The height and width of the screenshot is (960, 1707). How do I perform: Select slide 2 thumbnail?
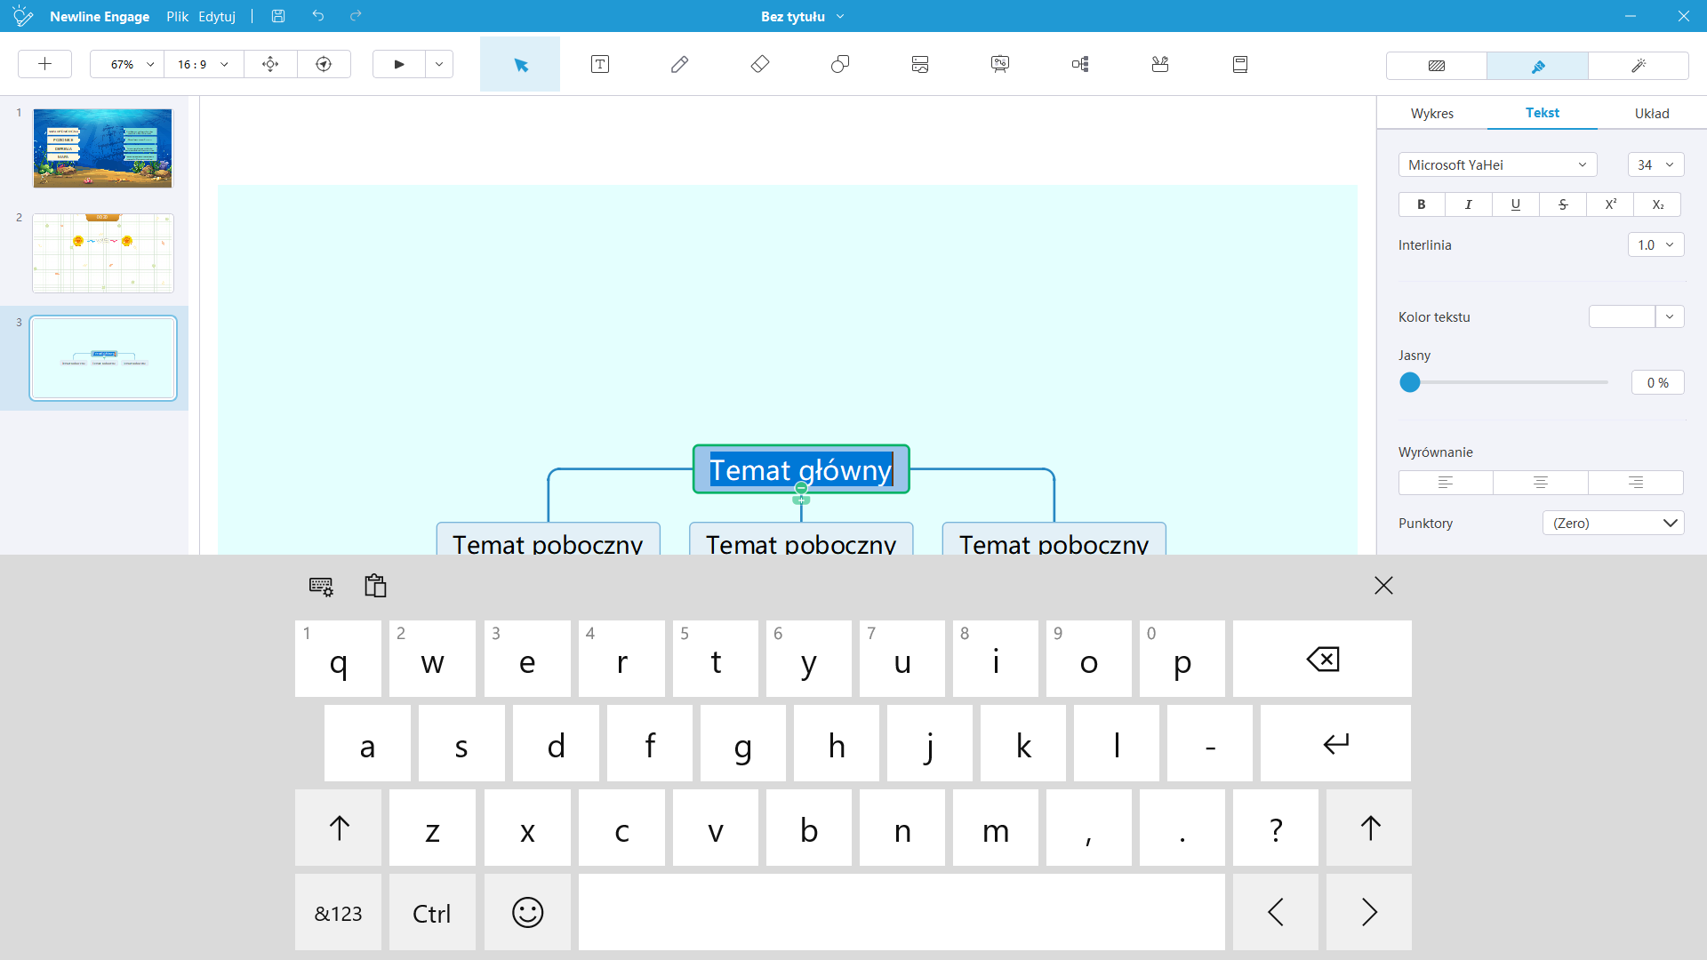tap(102, 252)
